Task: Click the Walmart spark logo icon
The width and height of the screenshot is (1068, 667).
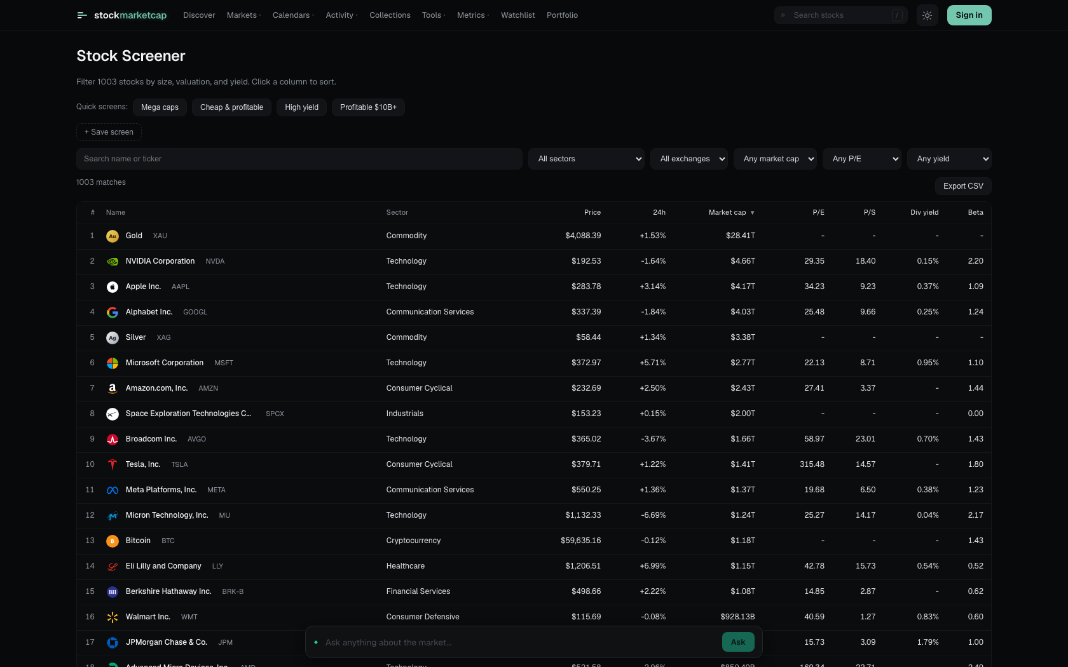Action: pos(113,617)
